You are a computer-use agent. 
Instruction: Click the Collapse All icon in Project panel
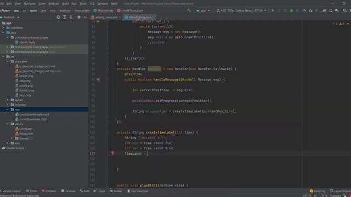71,17
